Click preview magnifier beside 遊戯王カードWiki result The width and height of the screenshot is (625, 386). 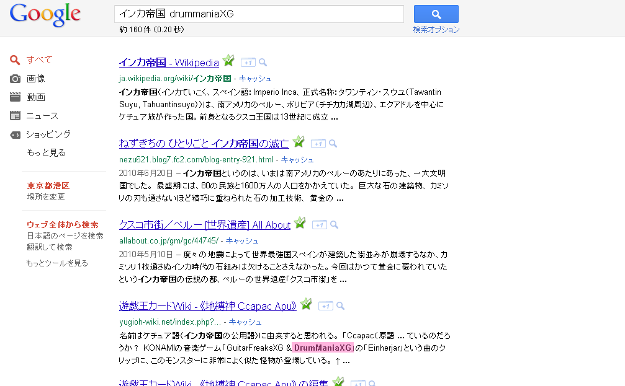pos(340,305)
